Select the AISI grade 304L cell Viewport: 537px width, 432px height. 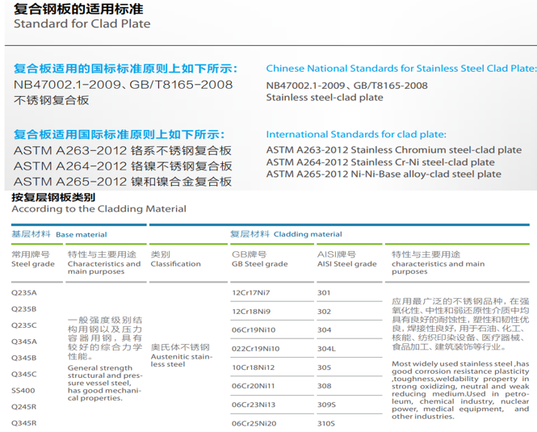click(x=325, y=349)
